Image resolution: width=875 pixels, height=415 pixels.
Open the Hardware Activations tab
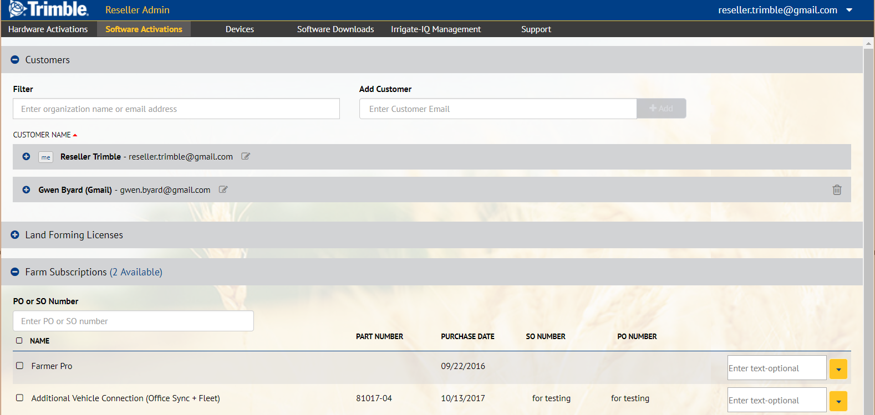click(48, 29)
